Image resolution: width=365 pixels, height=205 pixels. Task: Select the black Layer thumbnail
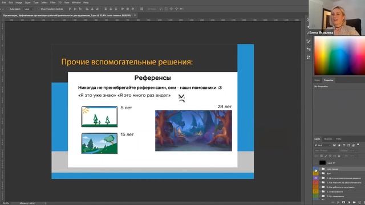click(322, 163)
